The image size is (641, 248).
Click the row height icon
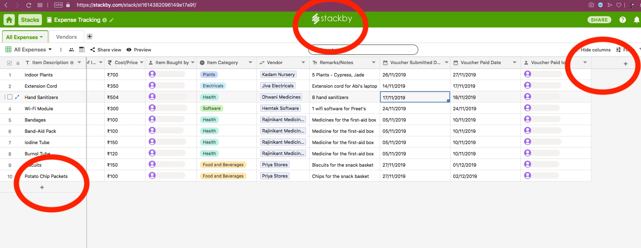(x=82, y=50)
